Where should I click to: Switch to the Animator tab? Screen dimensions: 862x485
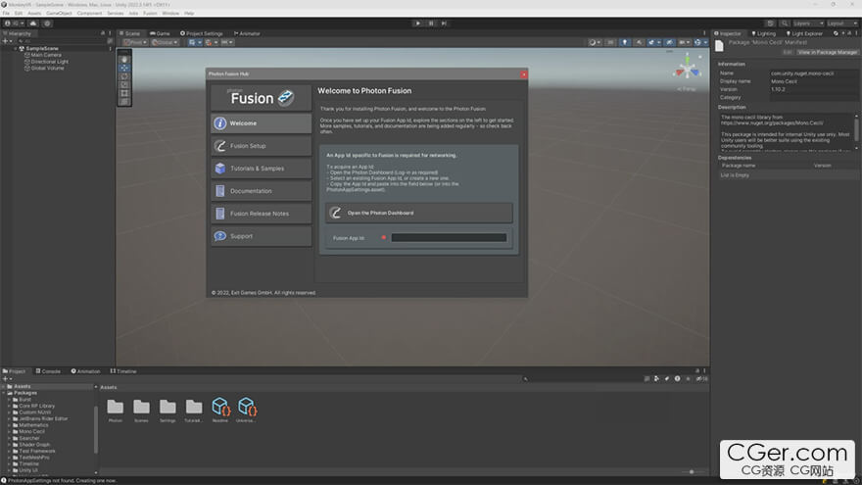coord(247,33)
